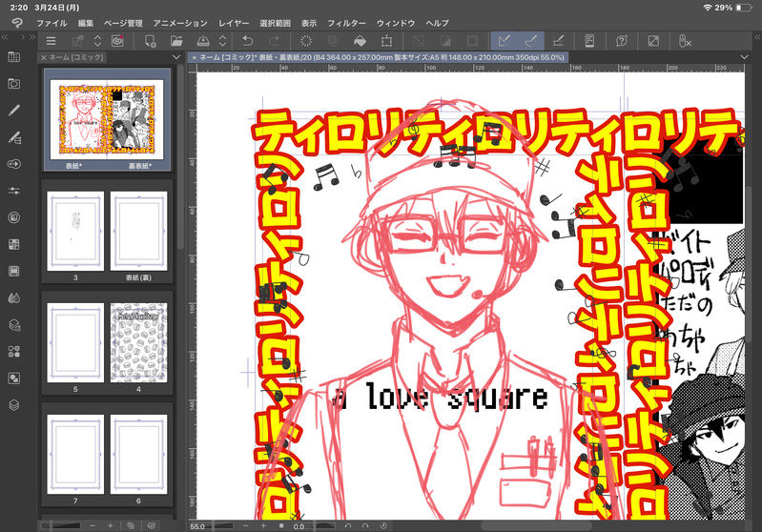Open the hamburger menu in command bar
This screenshot has height=532, width=762.
[x=51, y=41]
